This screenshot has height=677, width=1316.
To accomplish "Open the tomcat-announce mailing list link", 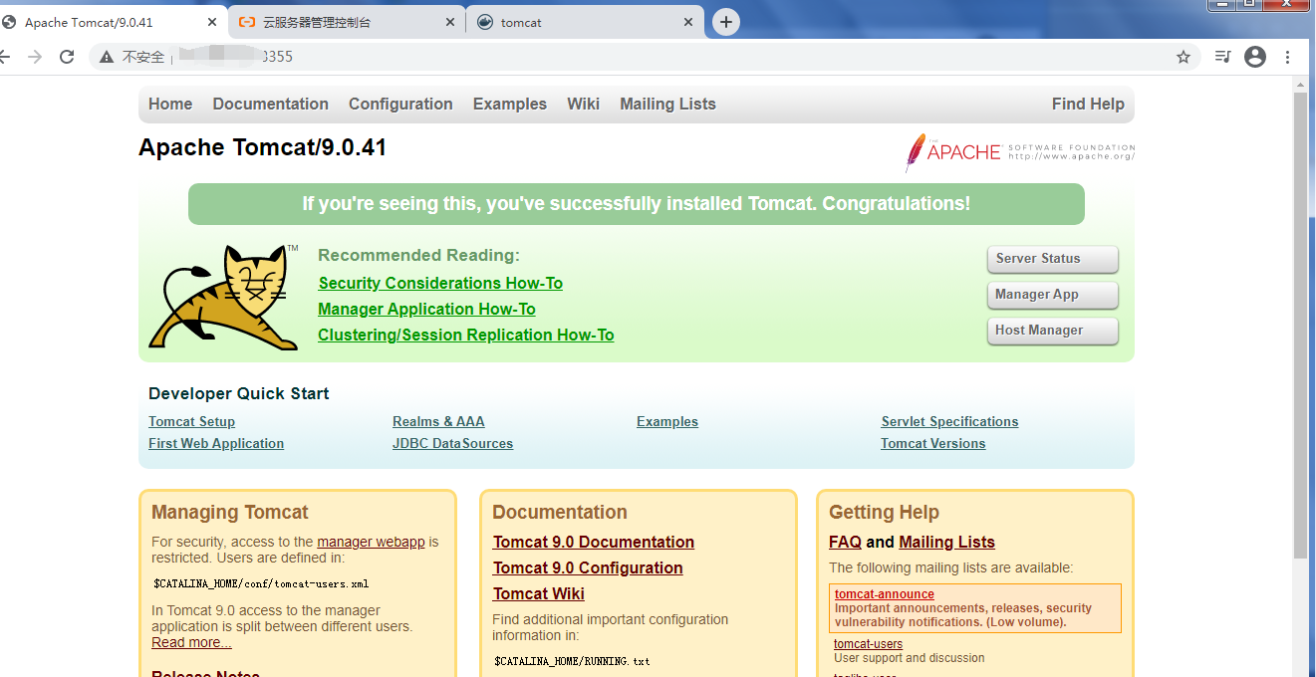I will tap(885, 594).
